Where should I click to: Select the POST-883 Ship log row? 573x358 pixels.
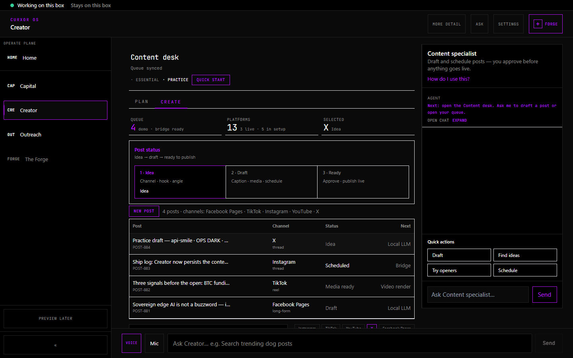[271, 265]
